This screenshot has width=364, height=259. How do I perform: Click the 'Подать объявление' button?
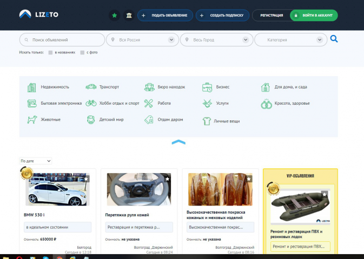tap(165, 15)
